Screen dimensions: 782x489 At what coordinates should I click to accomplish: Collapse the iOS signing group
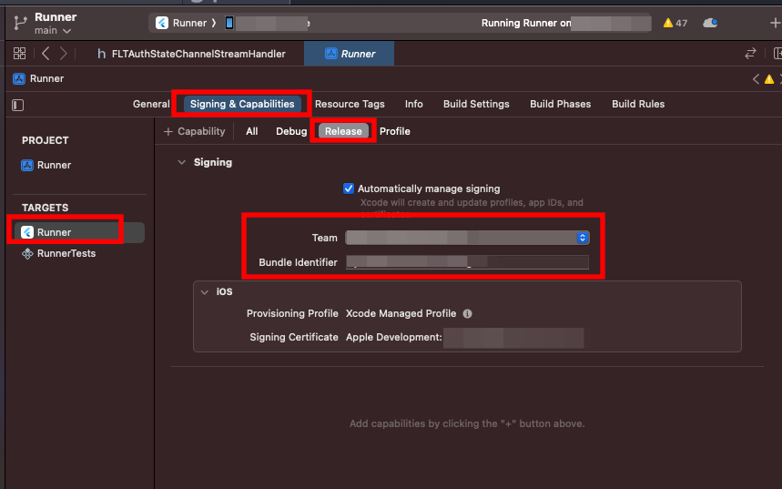tap(205, 292)
